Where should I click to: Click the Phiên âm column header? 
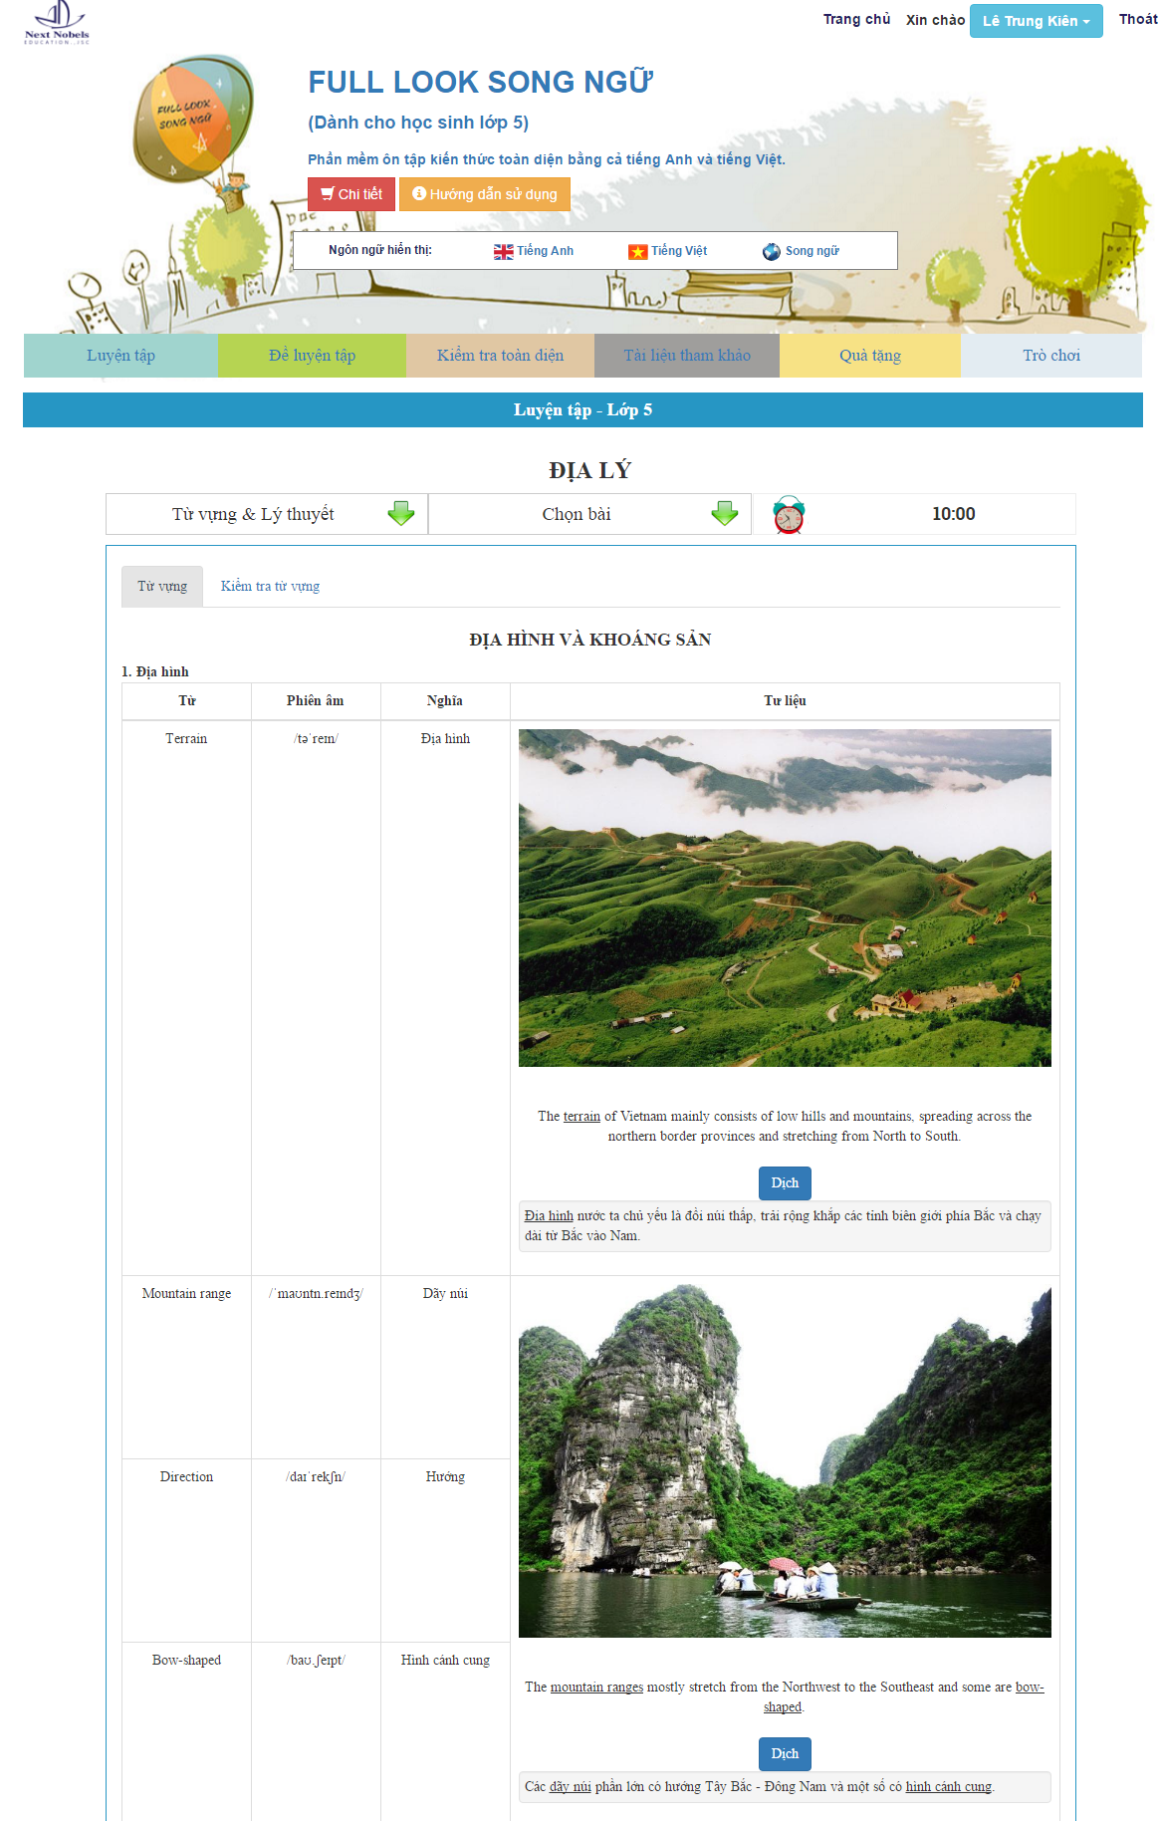coord(316,701)
